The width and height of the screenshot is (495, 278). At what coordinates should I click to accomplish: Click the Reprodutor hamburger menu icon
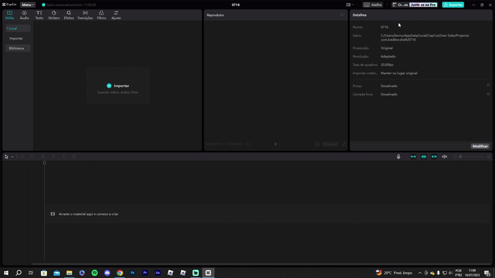[x=342, y=15]
